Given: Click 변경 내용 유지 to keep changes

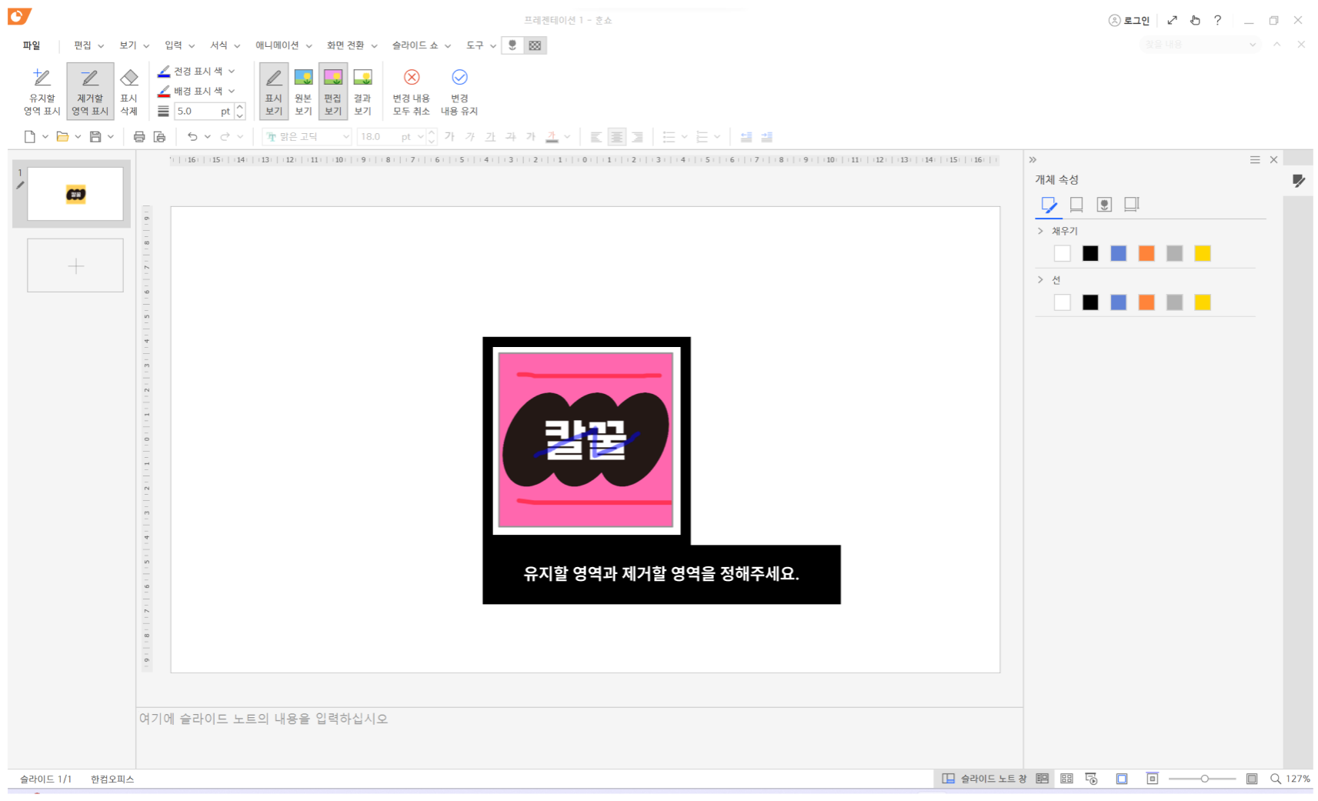Looking at the screenshot, I should coord(460,90).
